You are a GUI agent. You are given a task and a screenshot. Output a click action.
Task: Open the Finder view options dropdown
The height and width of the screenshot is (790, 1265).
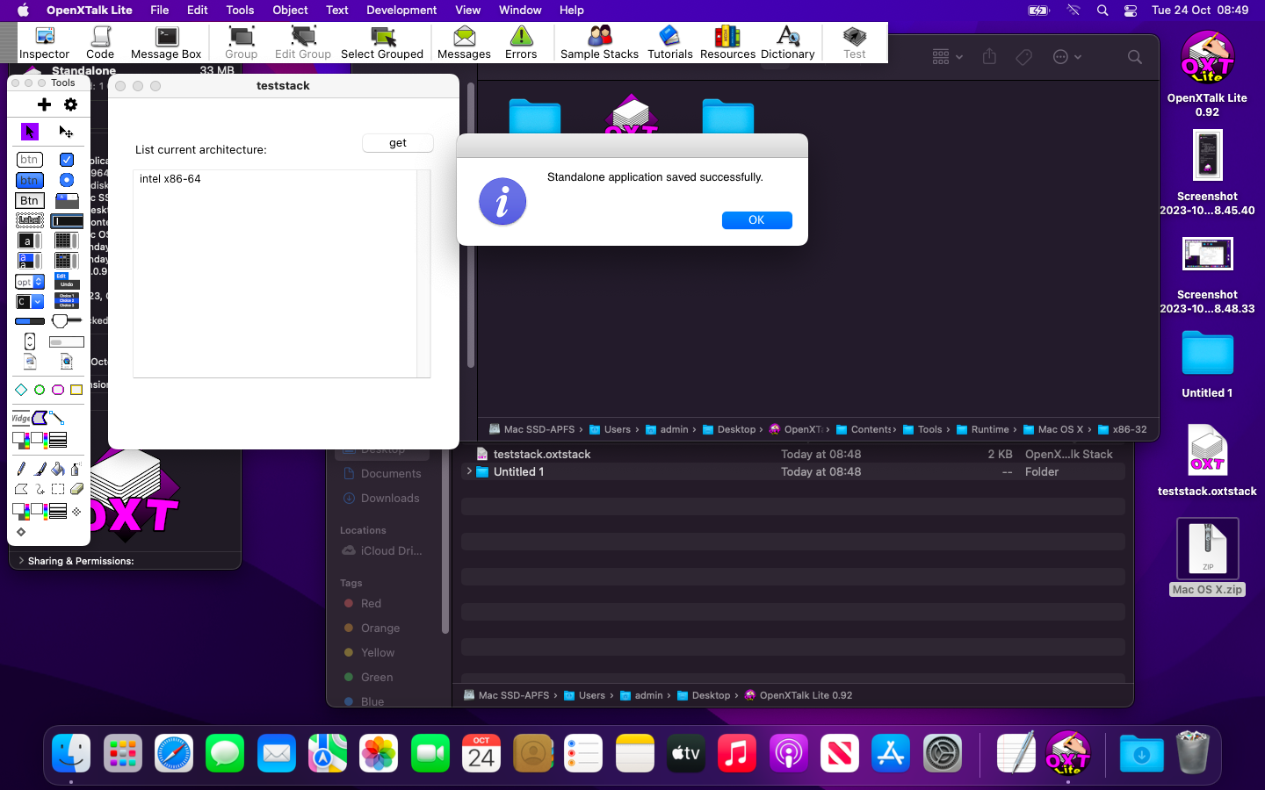(947, 57)
